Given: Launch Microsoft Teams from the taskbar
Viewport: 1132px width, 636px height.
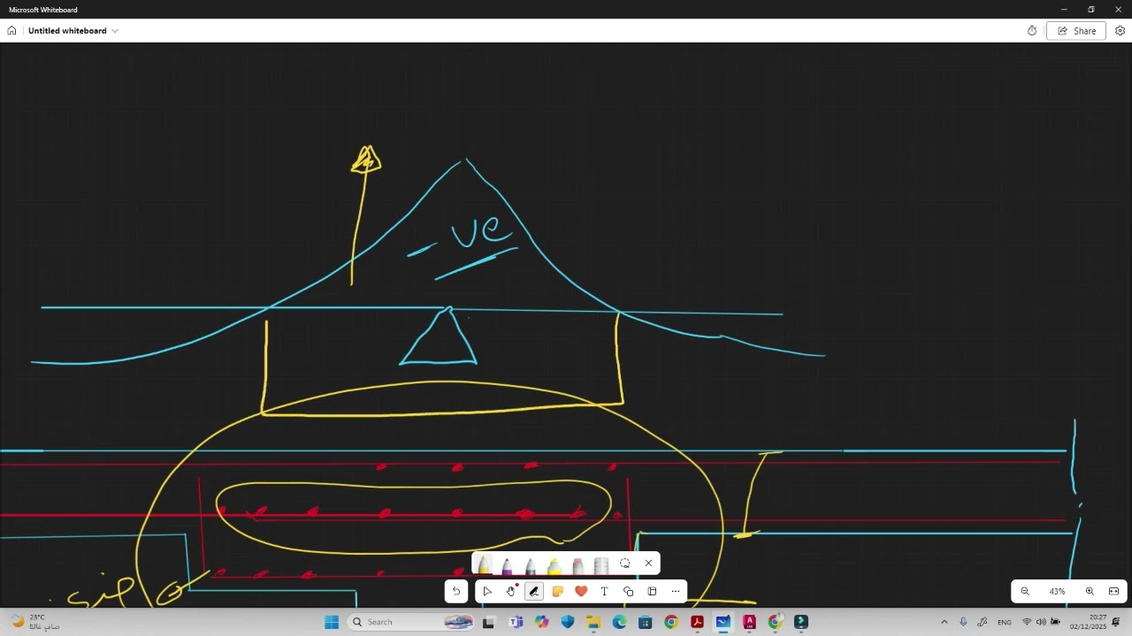Looking at the screenshot, I should [x=516, y=622].
